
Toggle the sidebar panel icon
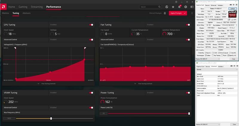pos(192,7)
